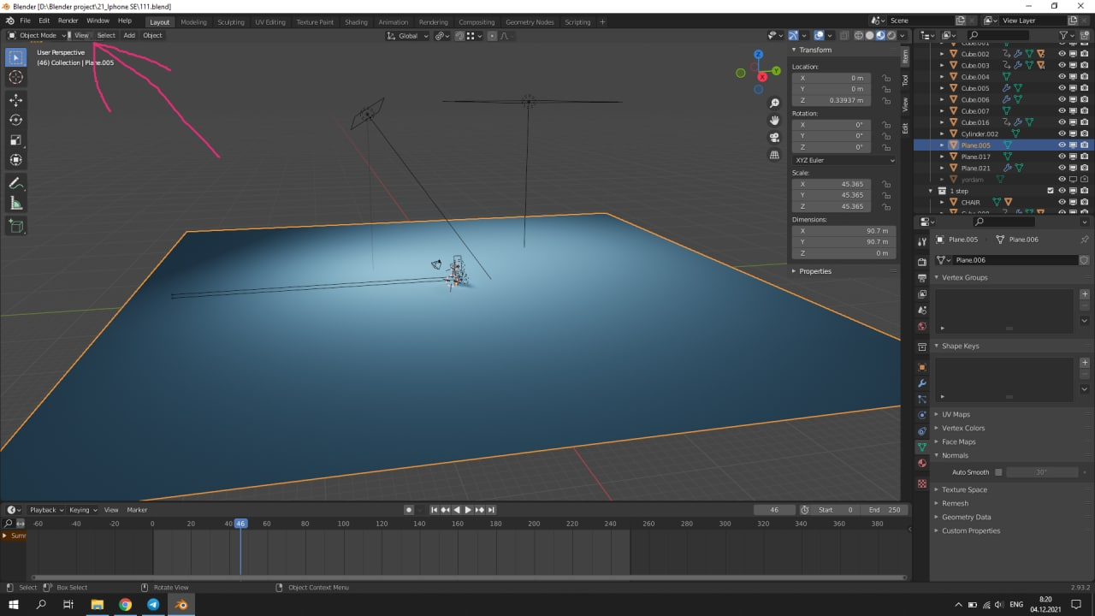Enable Auto Smooth checkbox
Image resolution: width=1095 pixels, height=616 pixels.
coord(998,472)
